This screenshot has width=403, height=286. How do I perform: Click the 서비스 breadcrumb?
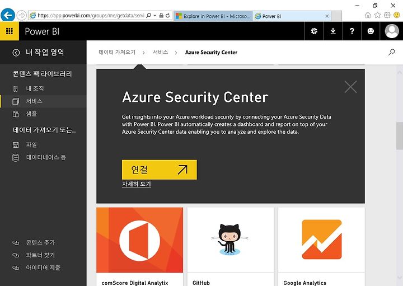pos(161,52)
